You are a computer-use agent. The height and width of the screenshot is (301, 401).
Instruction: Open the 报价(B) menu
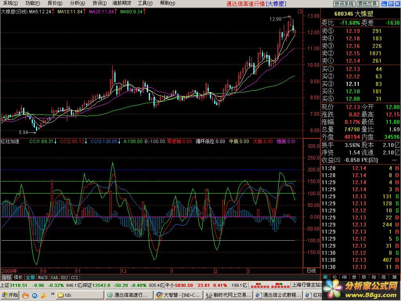click(55, 3)
